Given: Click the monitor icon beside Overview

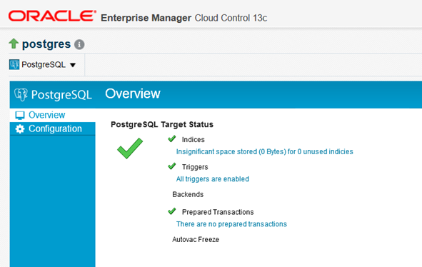Looking at the screenshot, I should (20, 115).
